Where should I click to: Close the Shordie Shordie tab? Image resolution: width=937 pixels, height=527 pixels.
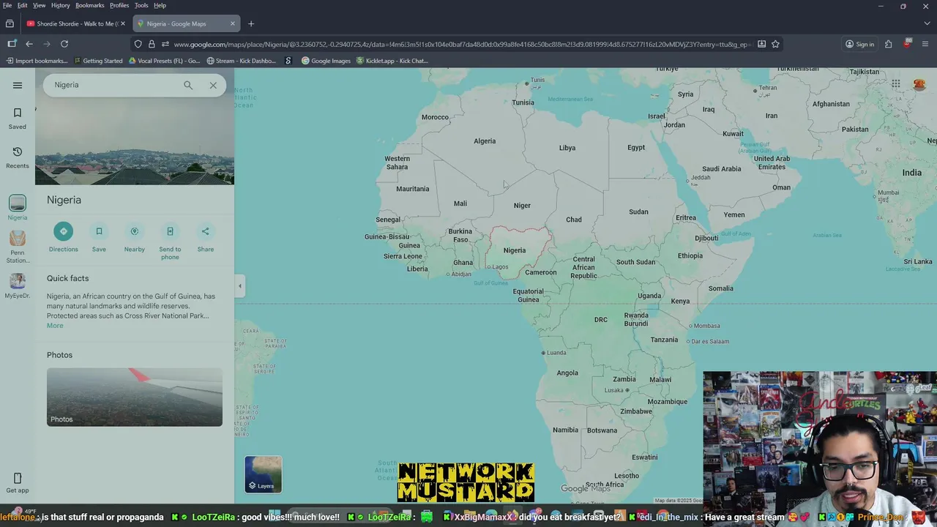(122, 23)
